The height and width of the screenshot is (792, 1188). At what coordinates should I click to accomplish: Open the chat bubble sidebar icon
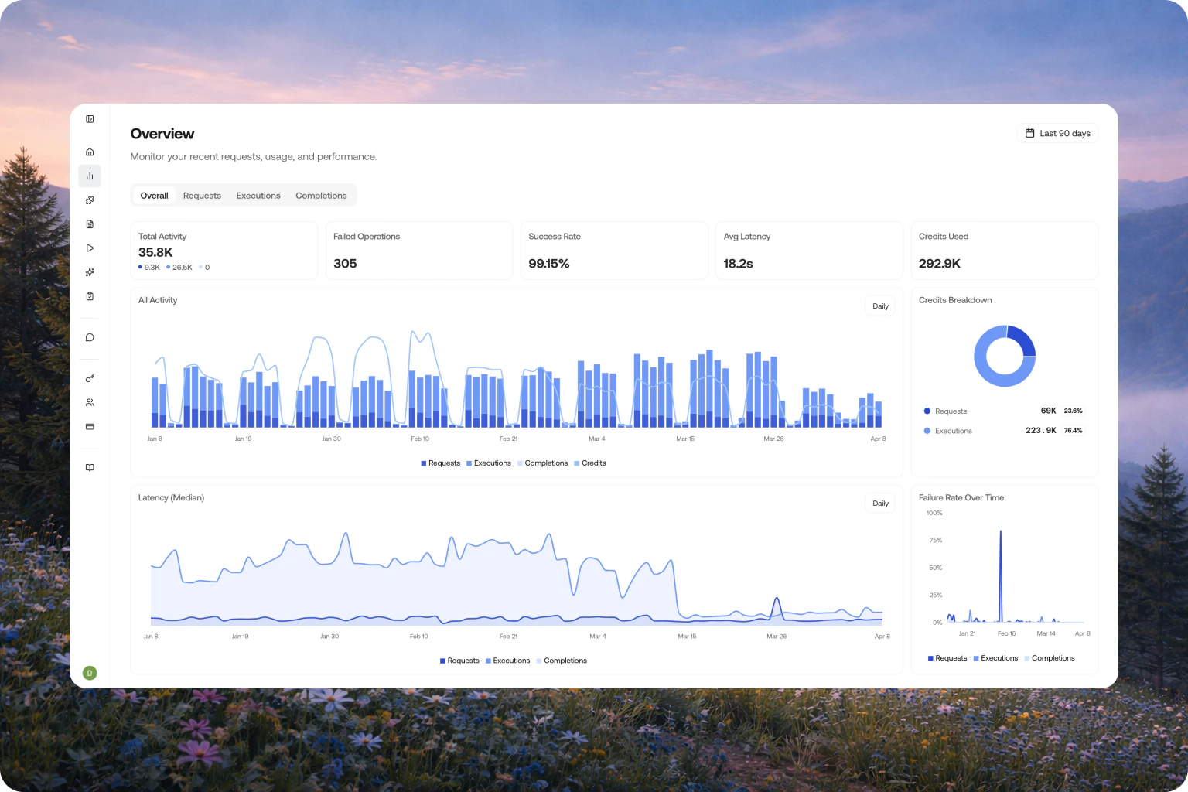pos(90,337)
